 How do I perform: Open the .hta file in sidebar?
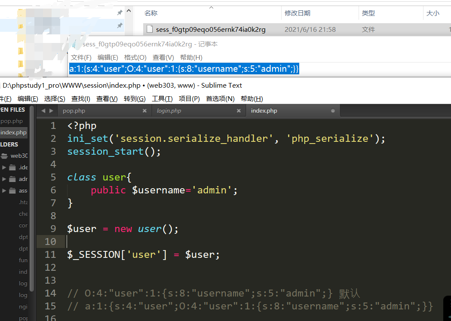(23, 202)
